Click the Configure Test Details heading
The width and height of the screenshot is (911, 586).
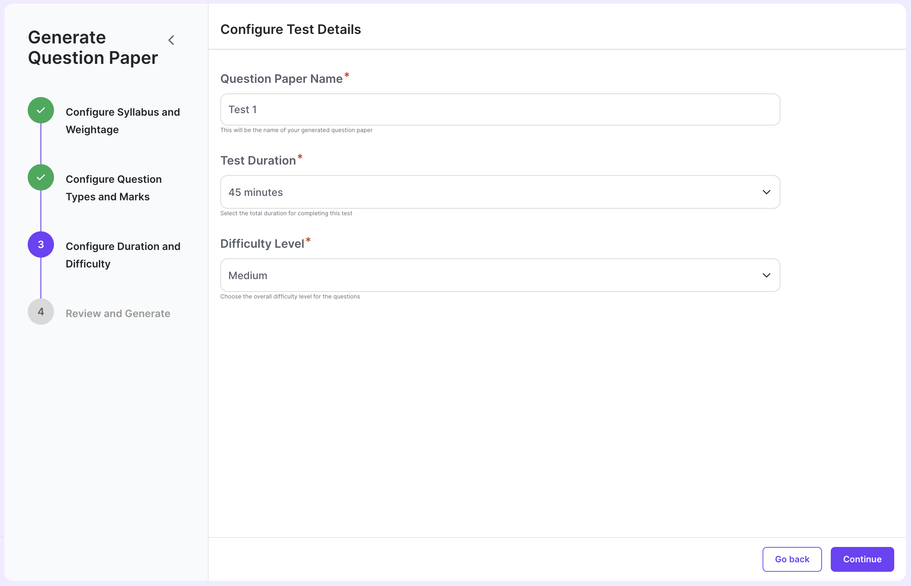[x=291, y=29]
